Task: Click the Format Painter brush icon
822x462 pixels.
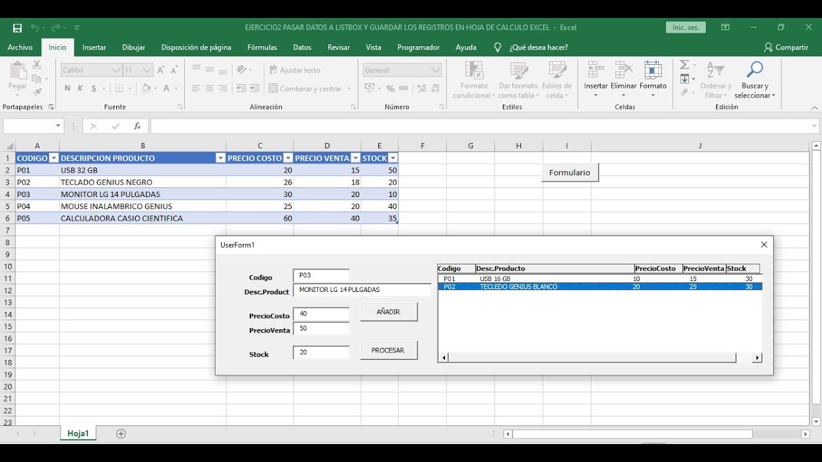Action: (37, 92)
